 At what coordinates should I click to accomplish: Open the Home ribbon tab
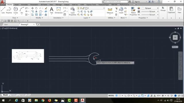(x=9, y=5)
